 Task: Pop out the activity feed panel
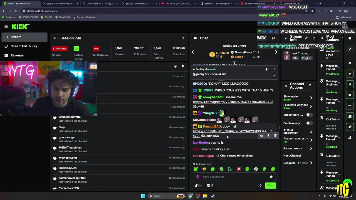point(182,67)
